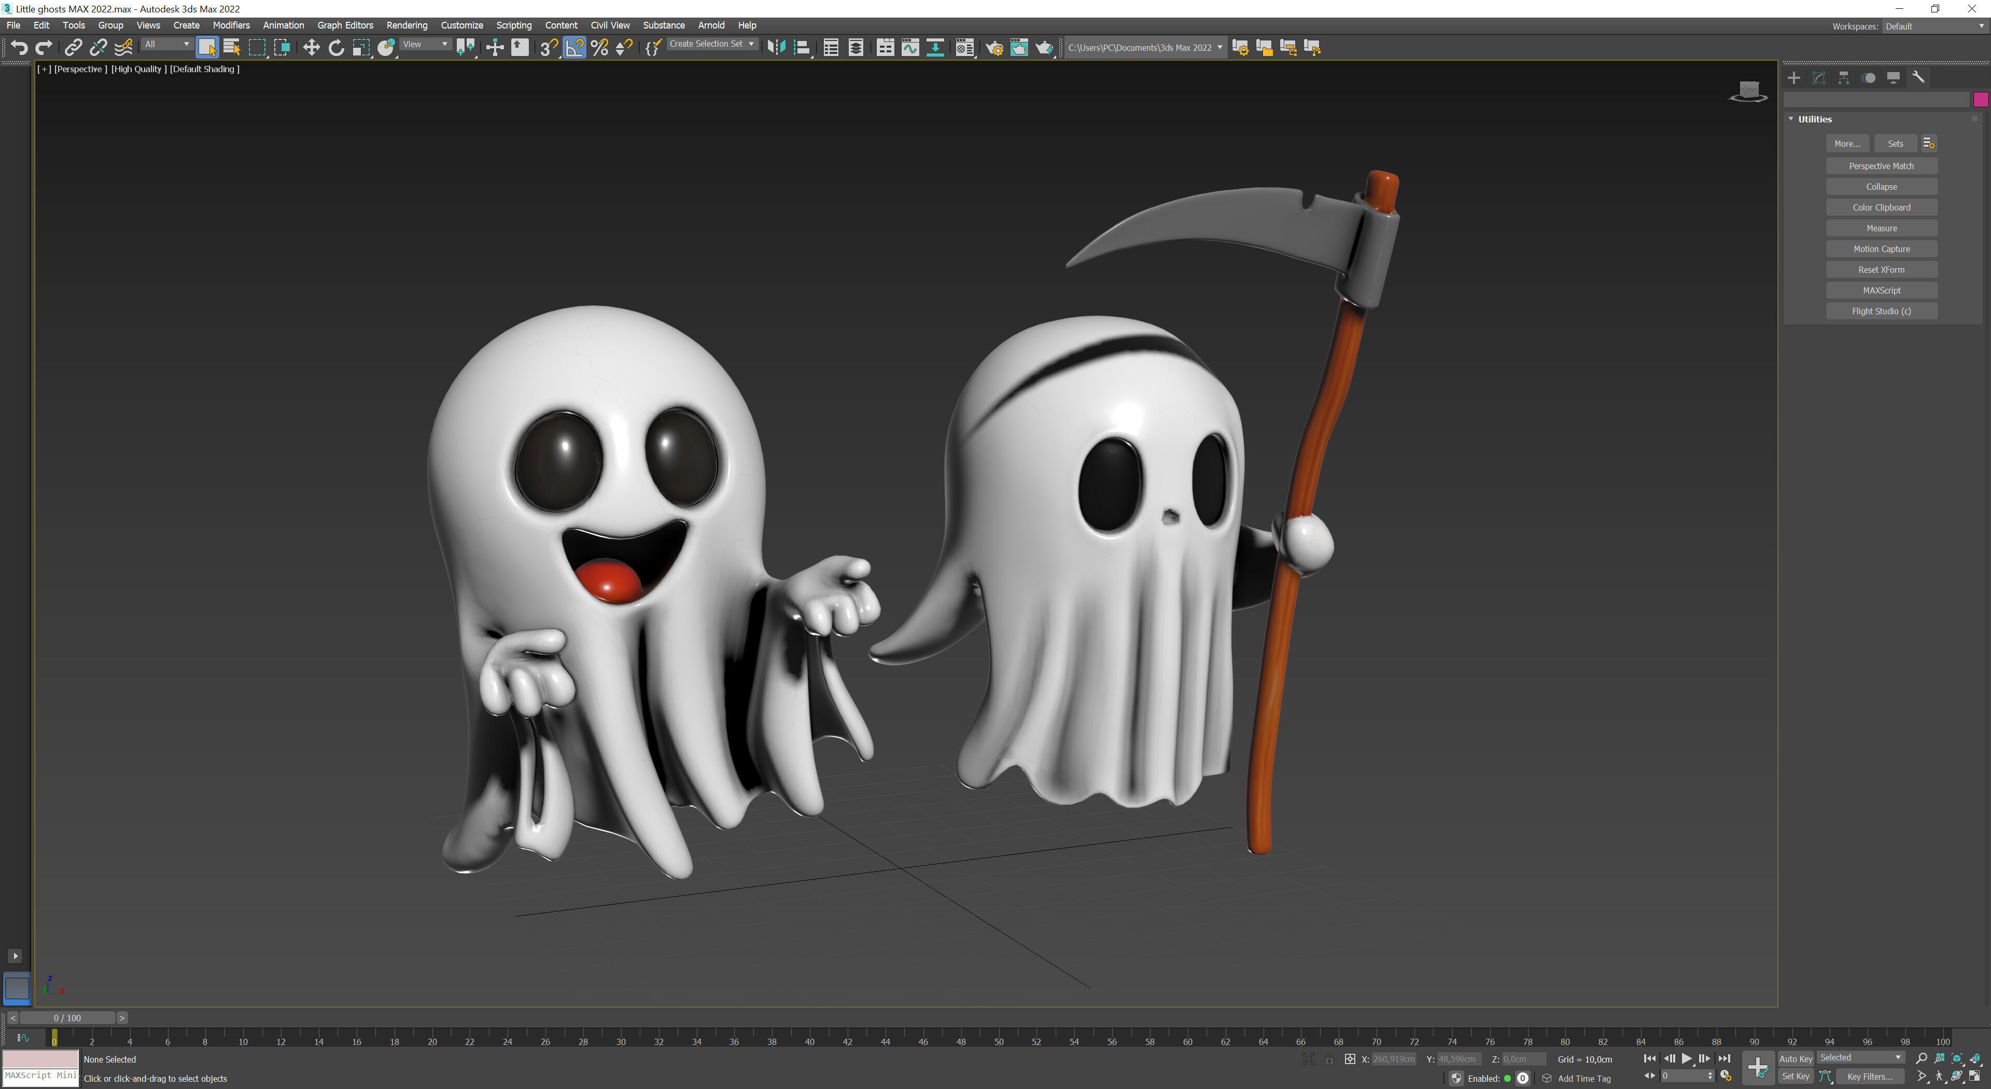Activate the Select and Rotate tool
This screenshot has height=1089, width=1991.
[x=336, y=48]
